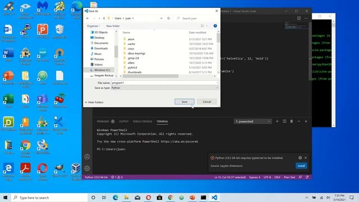Screen dimensions: 359x202
Task: Open help in the Save As dialog
Action: click(x=215, y=26)
